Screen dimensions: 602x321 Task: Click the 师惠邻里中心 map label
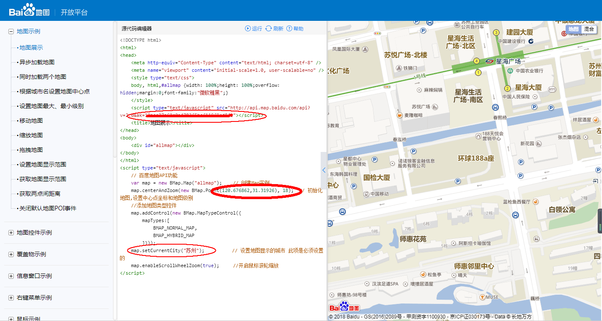click(x=474, y=266)
